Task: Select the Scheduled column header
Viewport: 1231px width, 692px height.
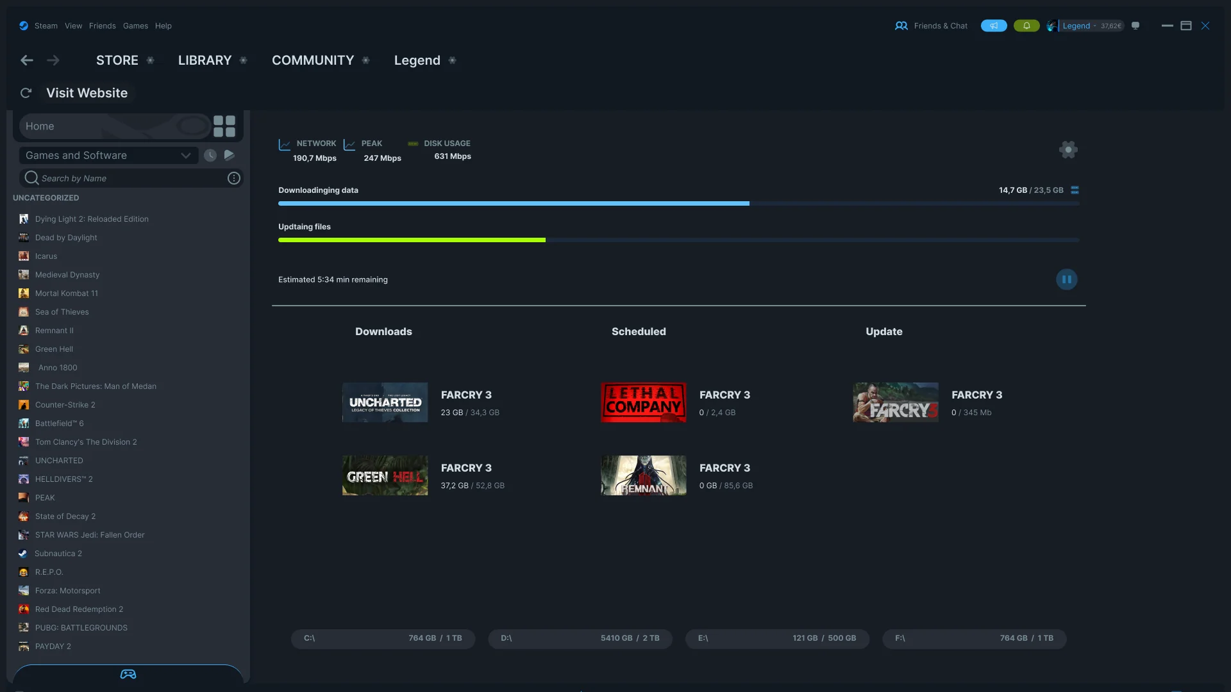Action: tap(639, 331)
